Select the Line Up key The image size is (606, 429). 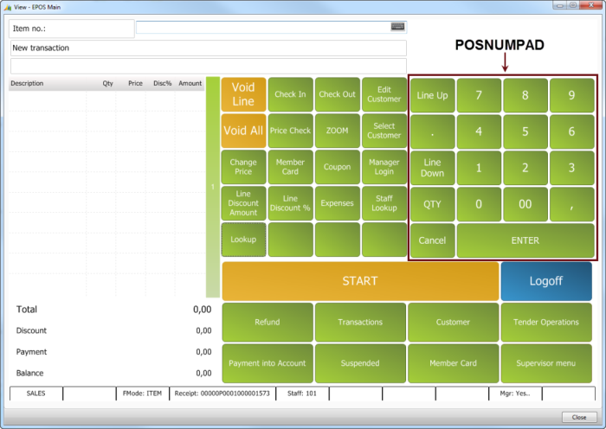point(431,95)
